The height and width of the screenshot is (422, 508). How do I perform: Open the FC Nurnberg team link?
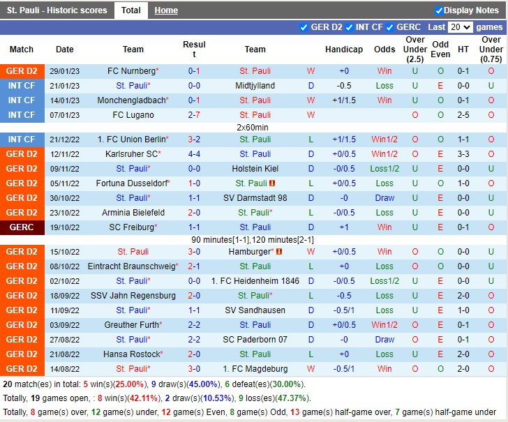coord(132,71)
